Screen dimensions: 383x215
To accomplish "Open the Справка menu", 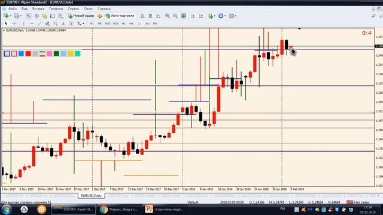I will pyautogui.click(x=104, y=9).
